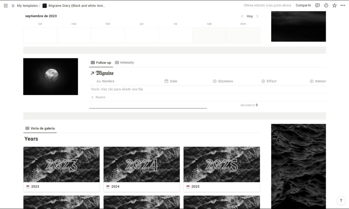Click the arrow icon beside Migraine title

tap(92, 73)
